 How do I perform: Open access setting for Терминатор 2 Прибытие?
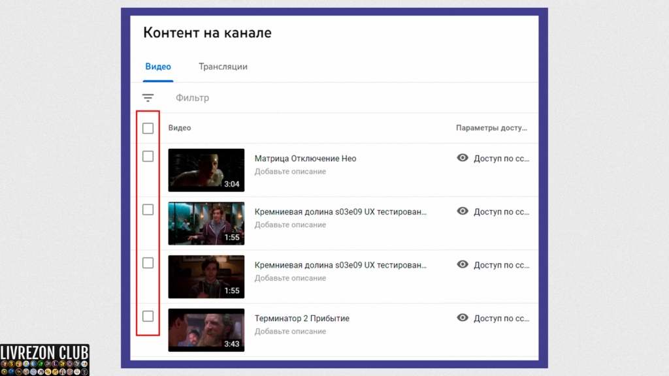[501, 319]
